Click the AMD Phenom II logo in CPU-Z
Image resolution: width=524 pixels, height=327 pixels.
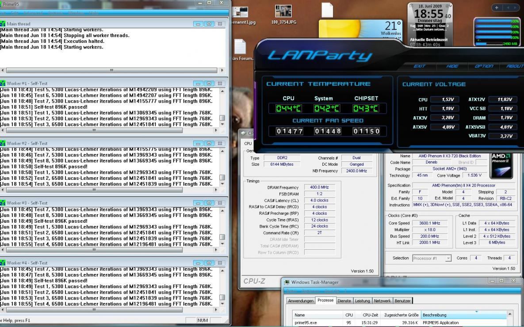click(x=501, y=166)
